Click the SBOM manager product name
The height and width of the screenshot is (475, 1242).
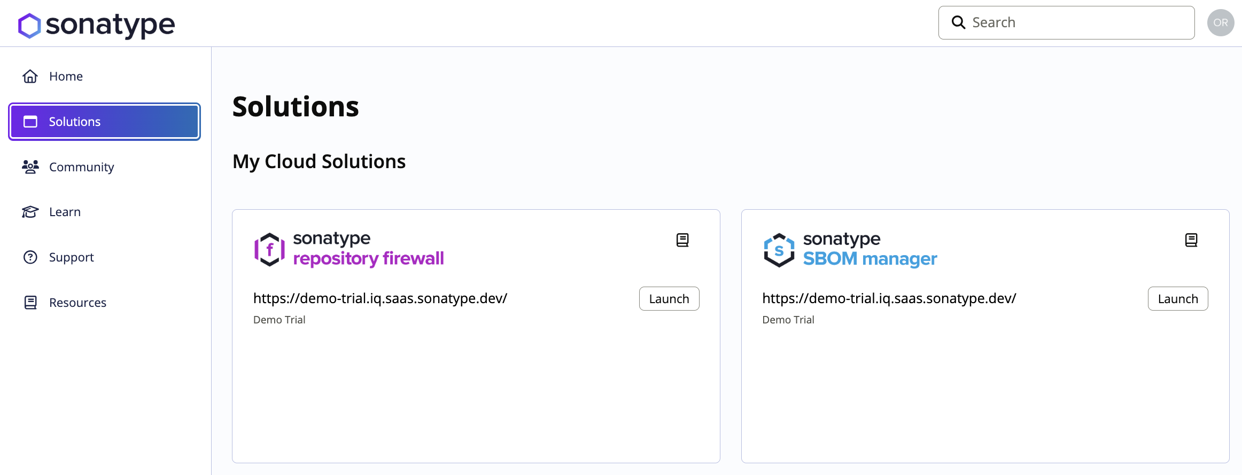[x=870, y=259]
